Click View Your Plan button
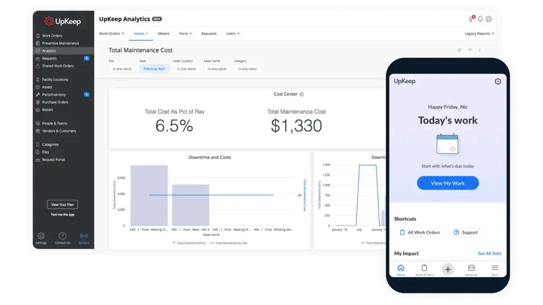This screenshot has width=543, height=305. click(62, 205)
